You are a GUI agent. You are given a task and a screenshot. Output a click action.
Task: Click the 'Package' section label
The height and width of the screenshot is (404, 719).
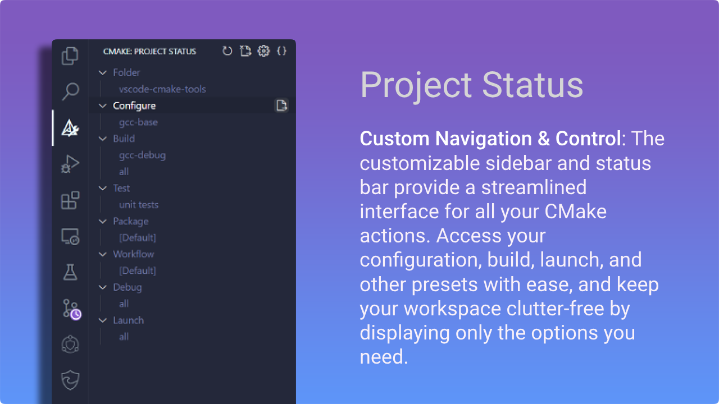click(130, 221)
